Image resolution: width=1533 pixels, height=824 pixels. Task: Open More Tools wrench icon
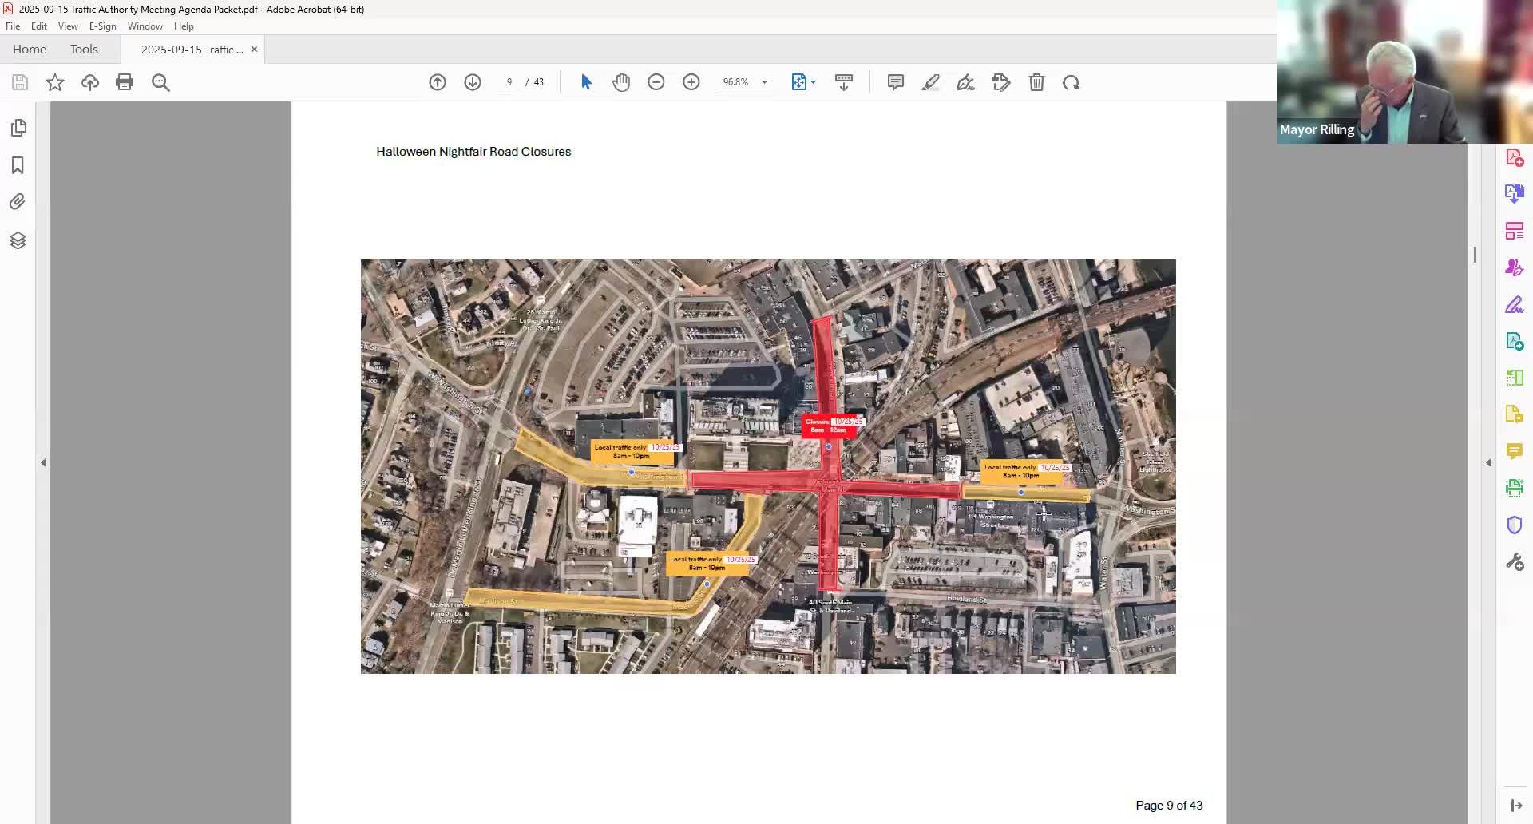(1515, 562)
